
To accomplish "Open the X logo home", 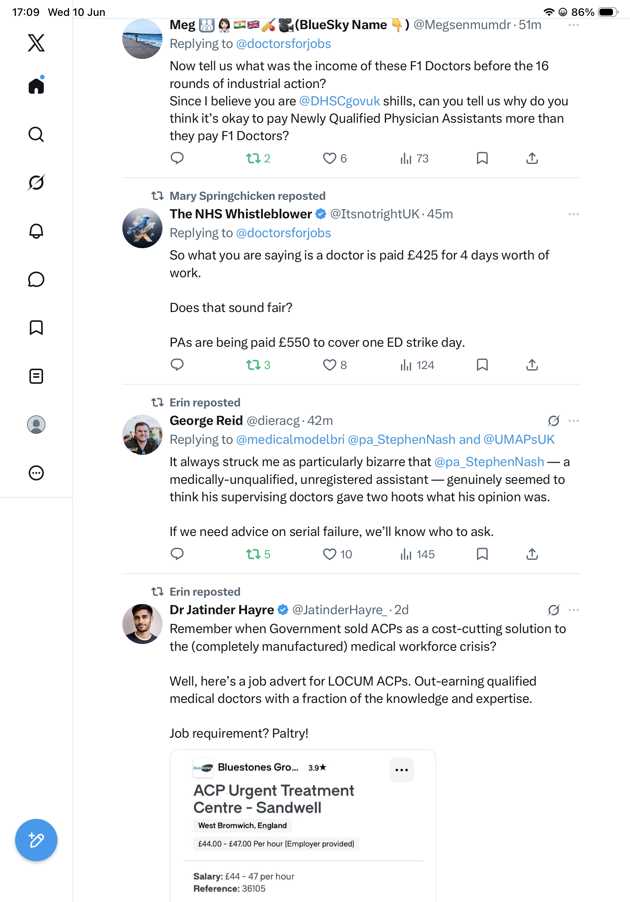I will pos(36,42).
